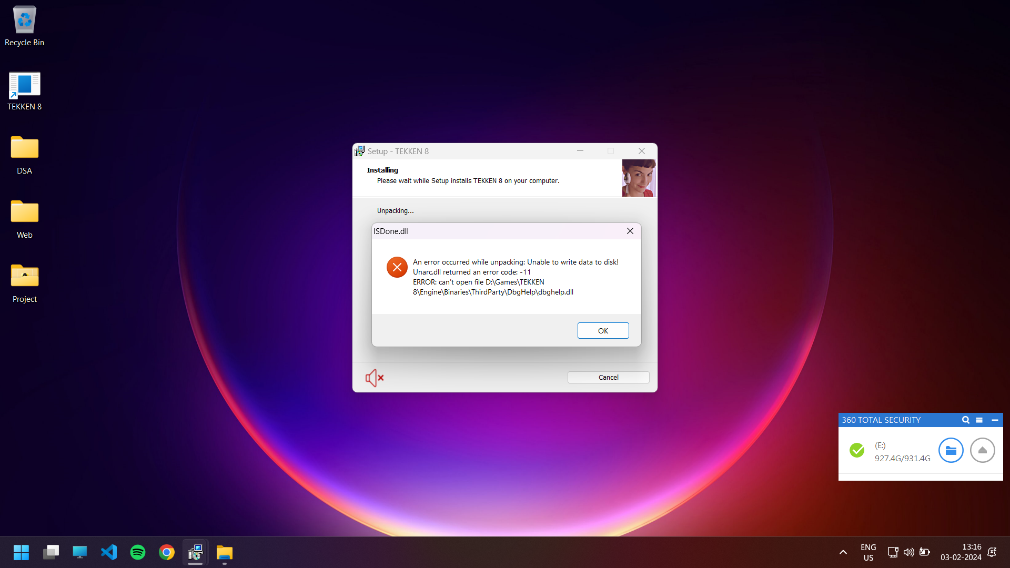This screenshot has width=1010, height=568.
Task: Open the E: drive with the folder icon
Action: (x=951, y=450)
